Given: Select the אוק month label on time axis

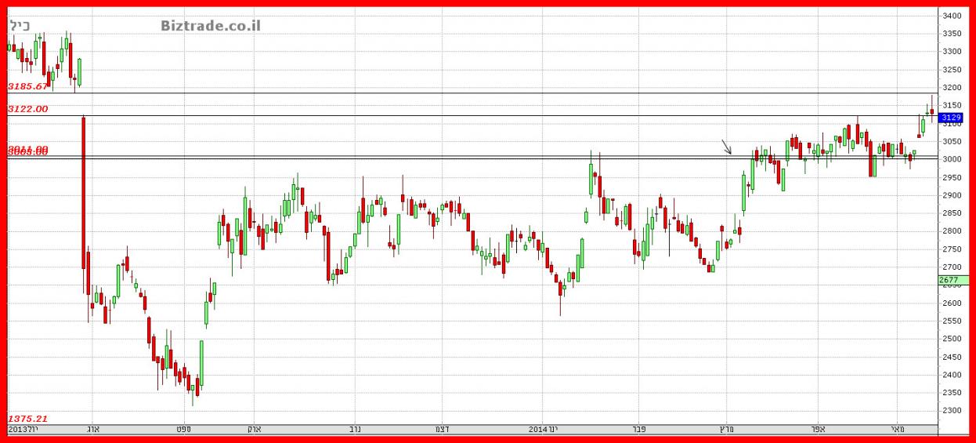Looking at the screenshot, I should tap(255, 429).
